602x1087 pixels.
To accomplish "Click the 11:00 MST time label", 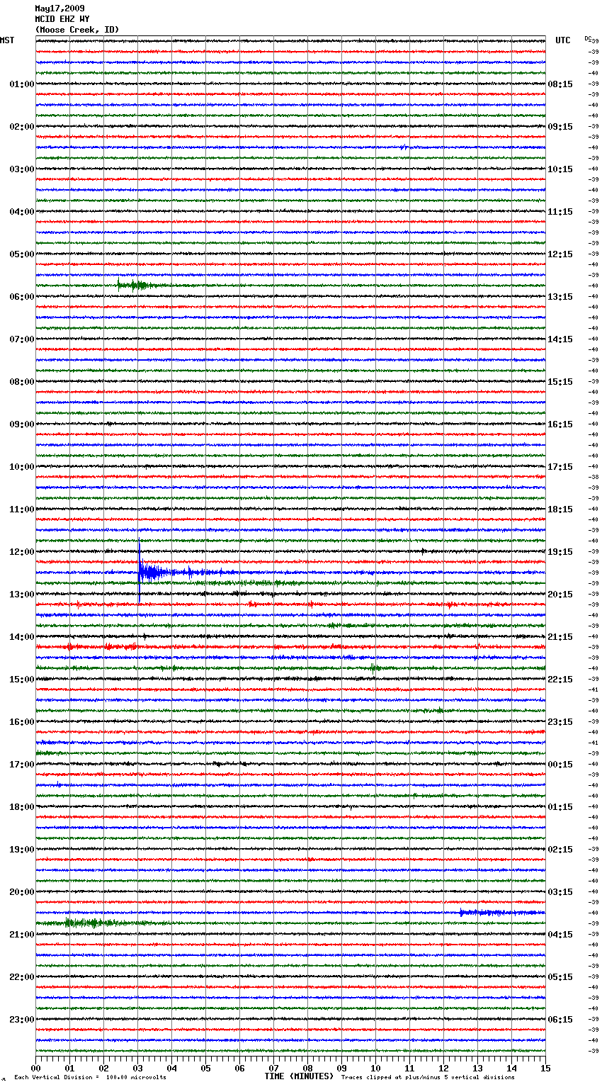I will [22, 509].
